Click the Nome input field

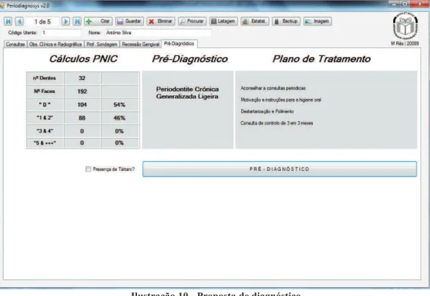tap(157, 33)
